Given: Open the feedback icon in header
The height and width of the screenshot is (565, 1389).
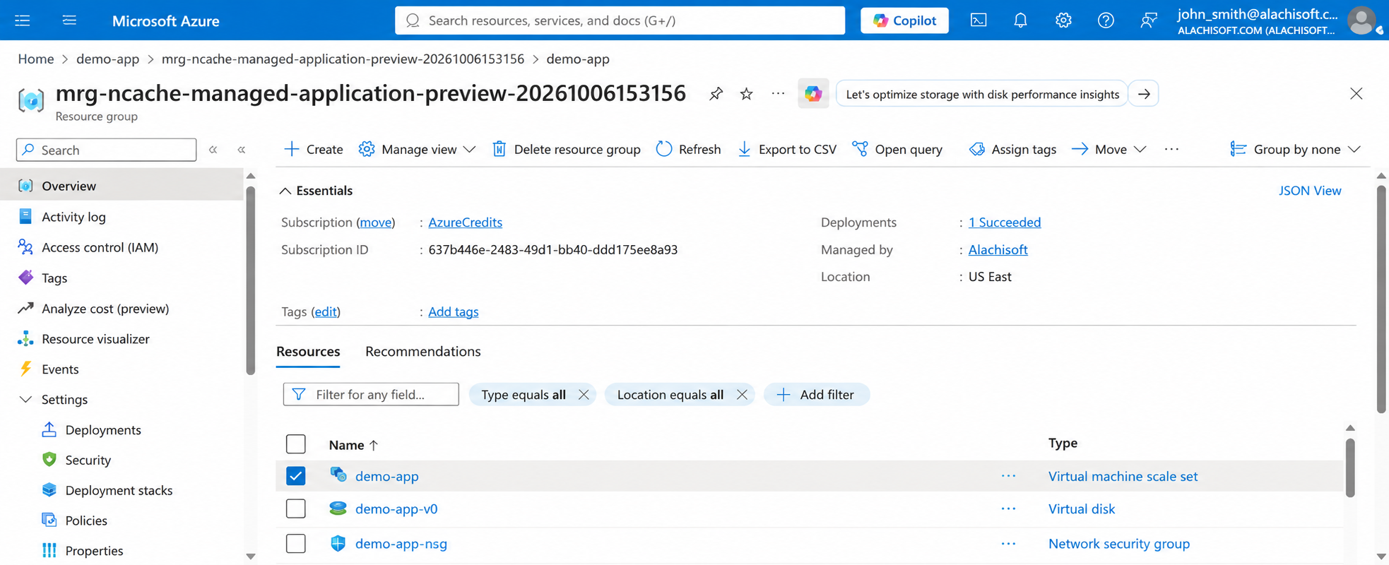Looking at the screenshot, I should pyautogui.click(x=1148, y=20).
